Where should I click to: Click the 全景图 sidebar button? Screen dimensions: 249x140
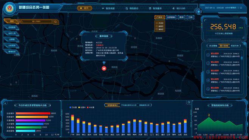click(12, 39)
